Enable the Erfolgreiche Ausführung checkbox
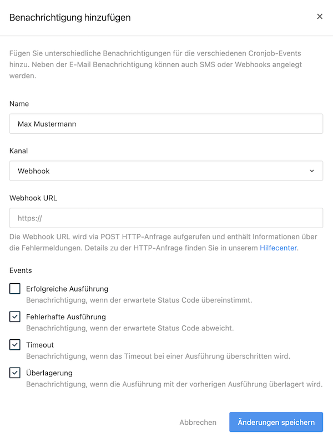This screenshot has height=442, width=333. 15,289
